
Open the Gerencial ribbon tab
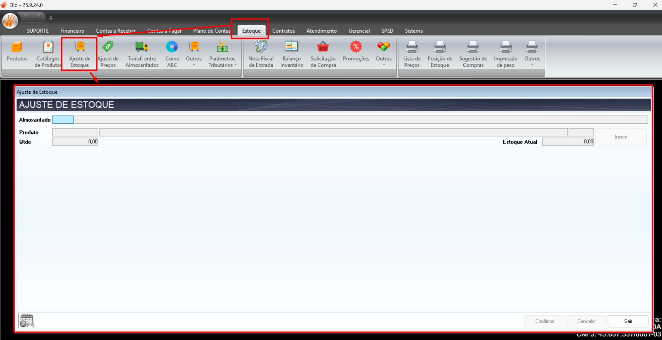click(x=359, y=31)
